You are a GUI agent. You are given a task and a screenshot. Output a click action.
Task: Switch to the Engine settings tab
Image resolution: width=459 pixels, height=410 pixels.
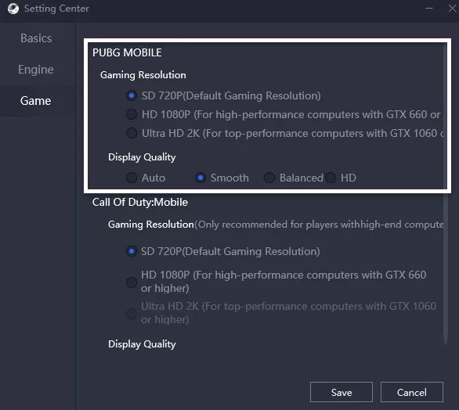pyautogui.click(x=36, y=70)
